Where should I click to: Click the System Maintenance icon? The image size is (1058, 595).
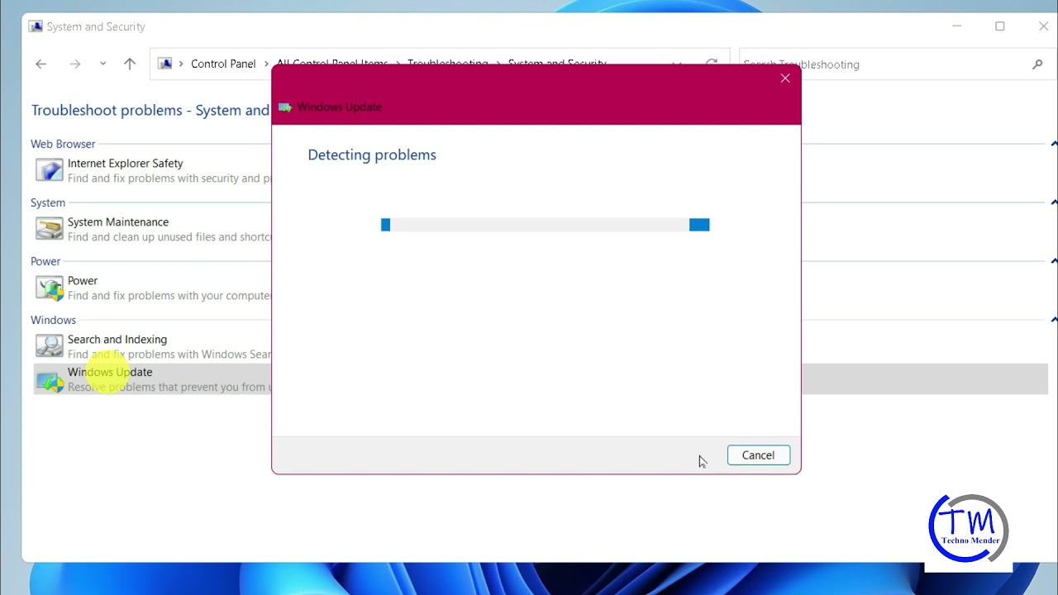tap(49, 229)
